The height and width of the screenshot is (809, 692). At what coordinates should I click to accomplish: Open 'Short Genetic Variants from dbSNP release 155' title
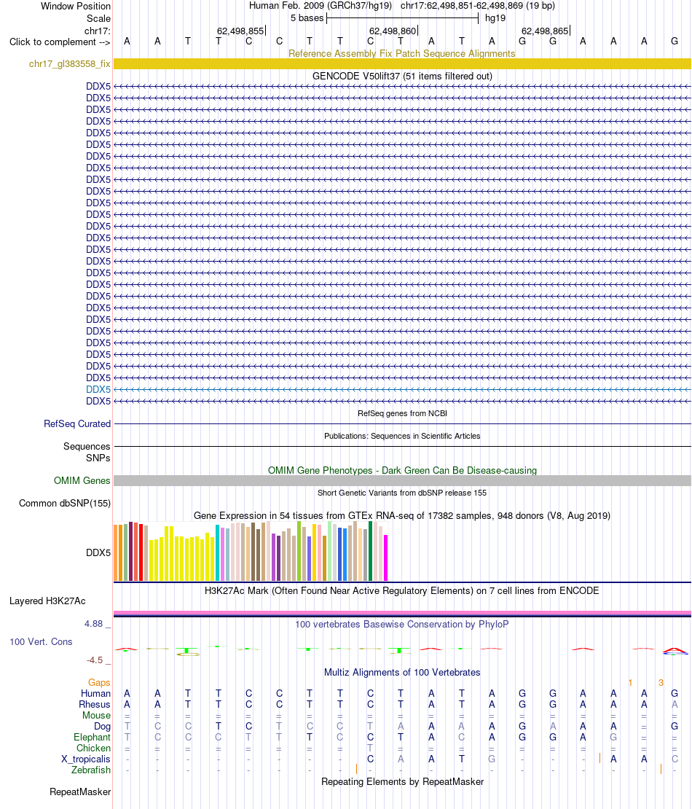tap(402, 493)
